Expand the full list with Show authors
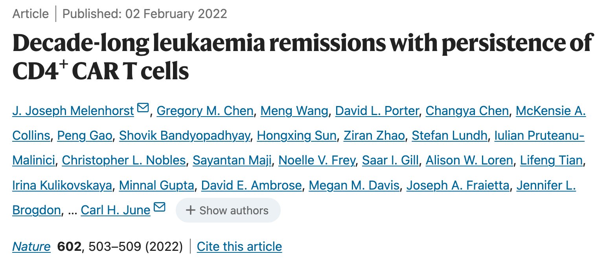The width and height of the screenshot is (607, 263). (228, 210)
